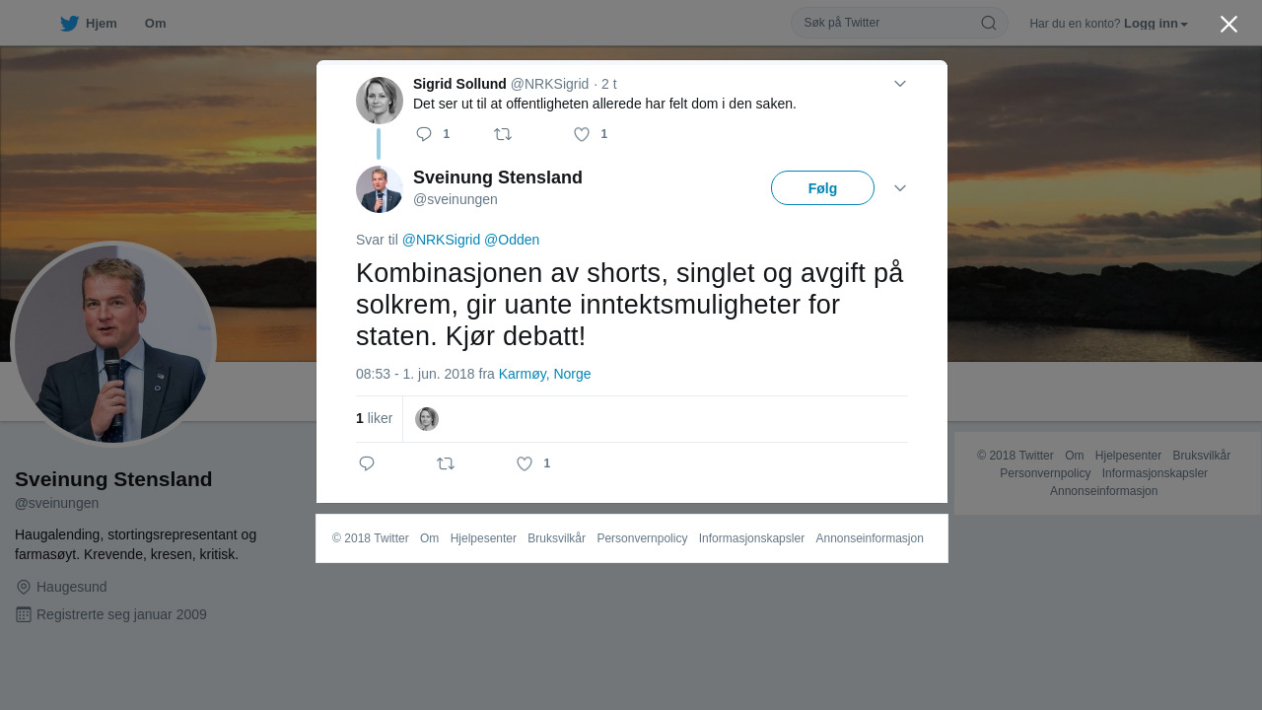Click the search magnifier icon

tap(988, 23)
